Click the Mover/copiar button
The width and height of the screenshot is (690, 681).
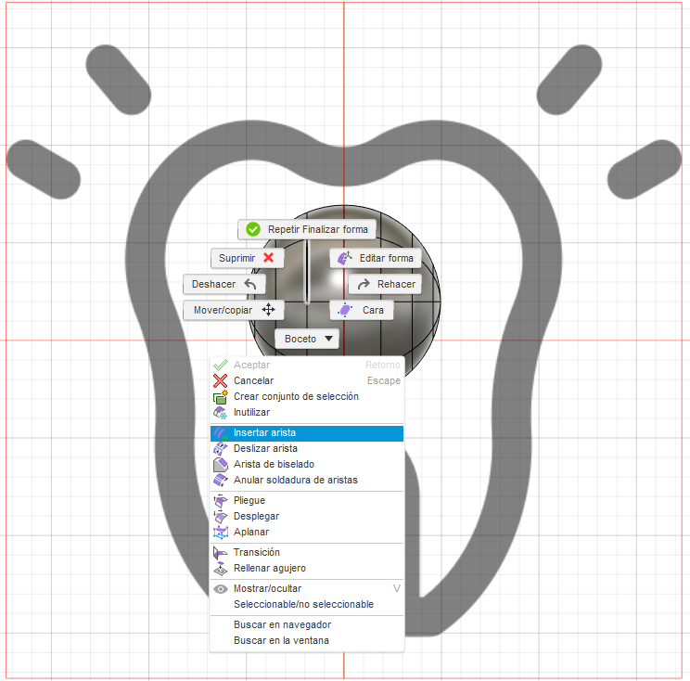[x=233, y=310]
